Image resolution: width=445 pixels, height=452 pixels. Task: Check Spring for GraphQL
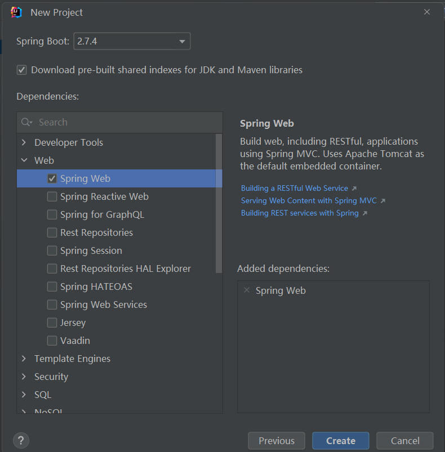pos(52,214)
